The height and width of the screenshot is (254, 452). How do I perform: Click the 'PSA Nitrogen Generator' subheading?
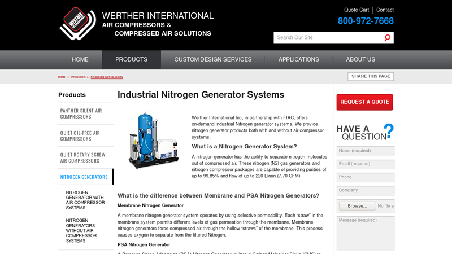pos(144,244)
